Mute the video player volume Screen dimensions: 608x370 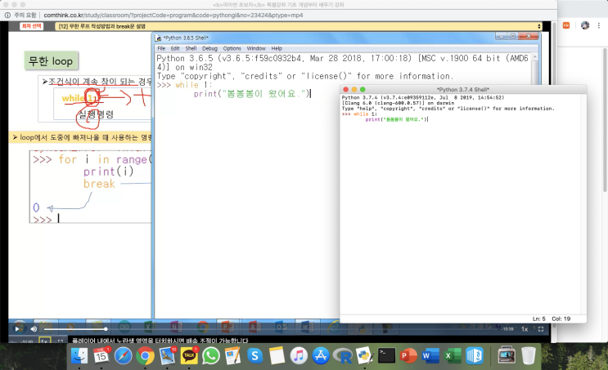click(34, 329)
